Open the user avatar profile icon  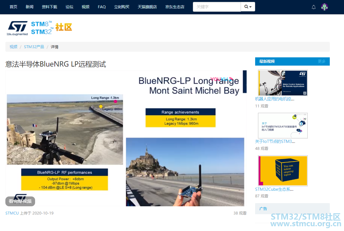pyautogui.click(x=324, y=7)
